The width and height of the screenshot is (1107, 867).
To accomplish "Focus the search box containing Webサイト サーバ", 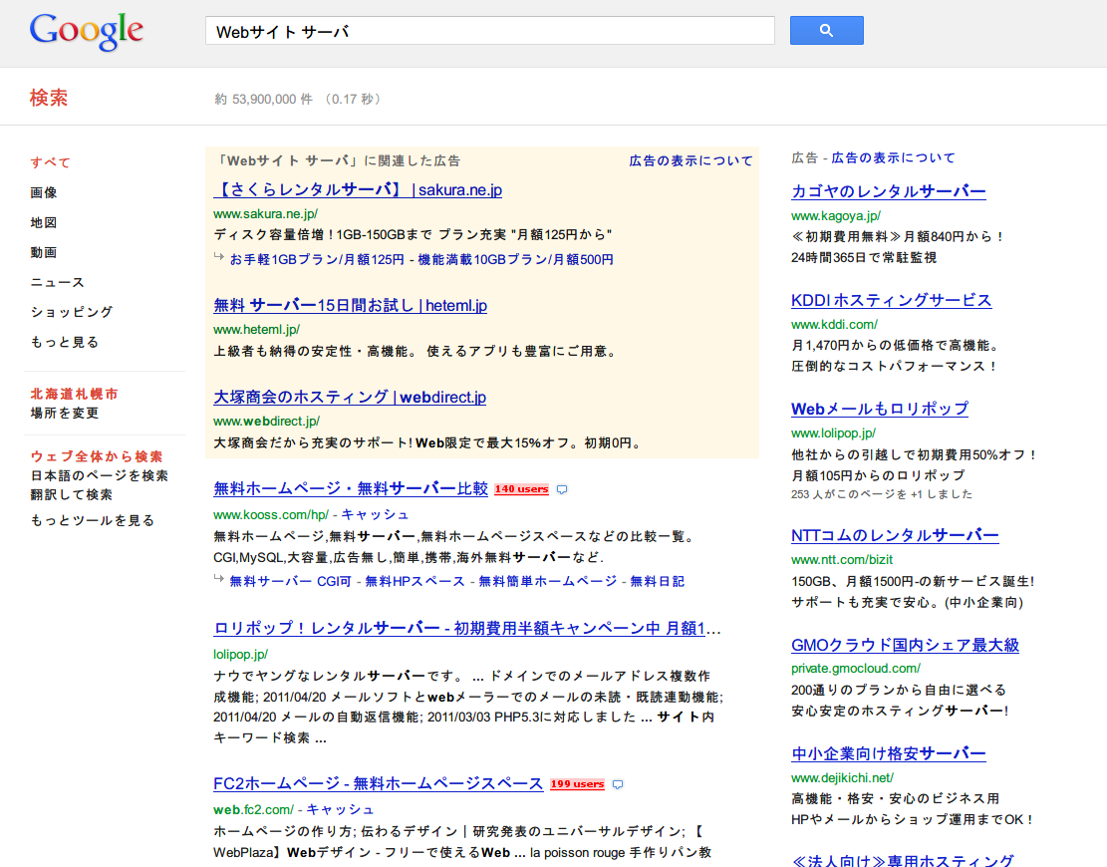I will [x=490, y=31].
